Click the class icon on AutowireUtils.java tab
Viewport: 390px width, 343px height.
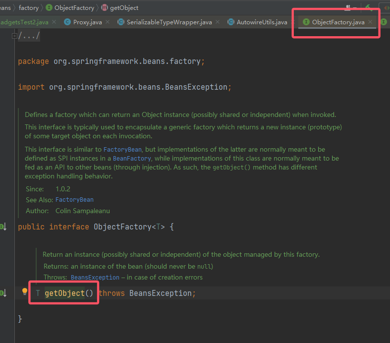(x=231, y=22)
